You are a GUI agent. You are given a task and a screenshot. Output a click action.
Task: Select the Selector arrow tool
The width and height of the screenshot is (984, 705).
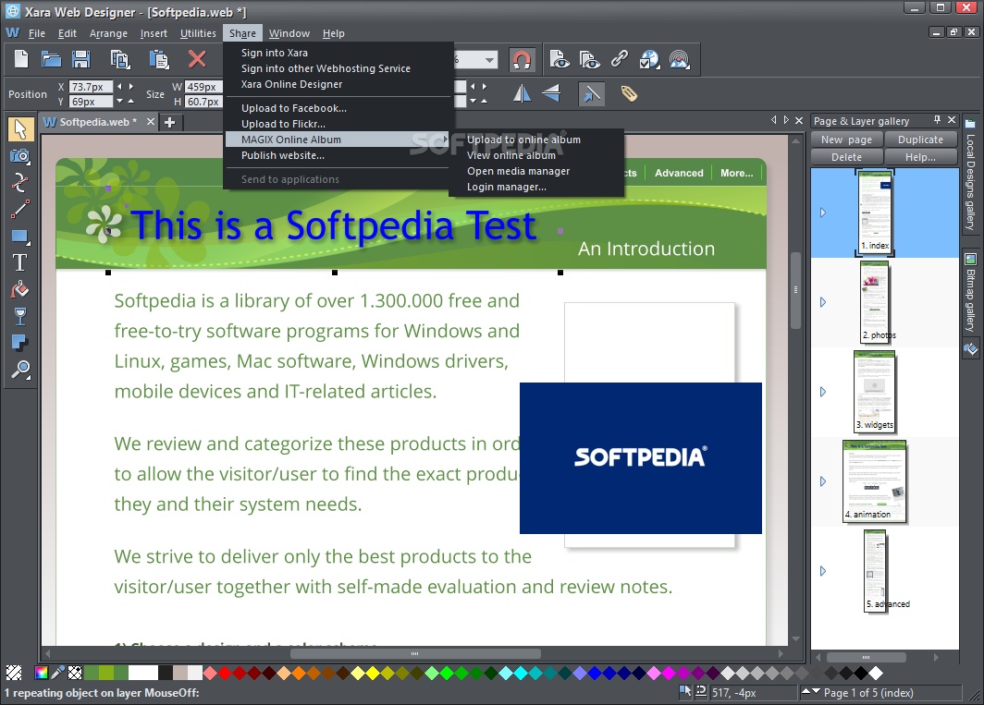(20, 129)
